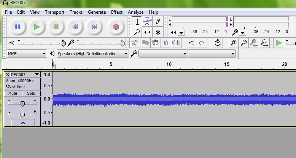This screenshot has width=296, height=158.
Task: Solo the REC007 track
Action: pyautogui.click(x=31, y=93)
